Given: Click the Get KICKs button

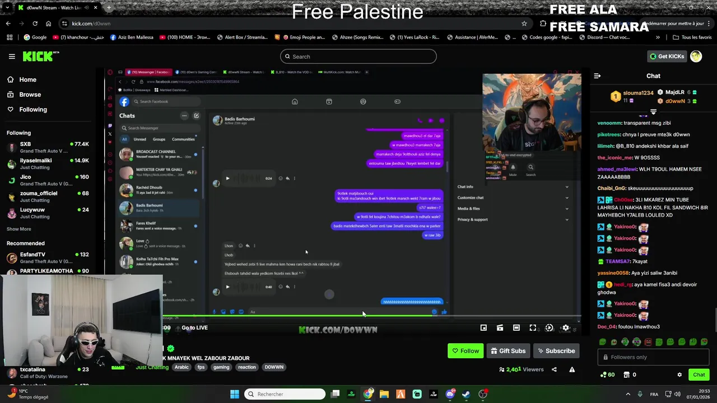Looking at the screenshot, I should pos(667,56).
